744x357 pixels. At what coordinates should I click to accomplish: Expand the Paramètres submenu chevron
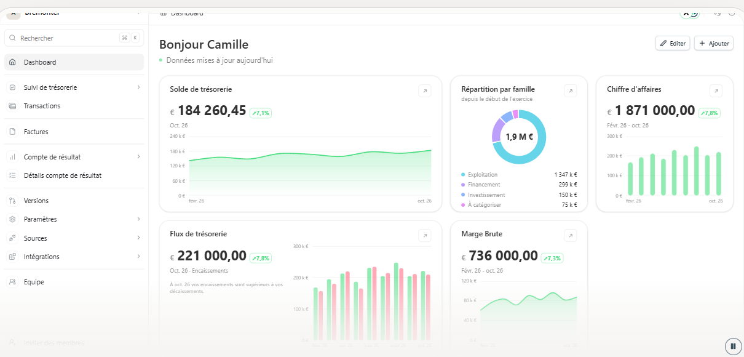(x=138, y=219)
